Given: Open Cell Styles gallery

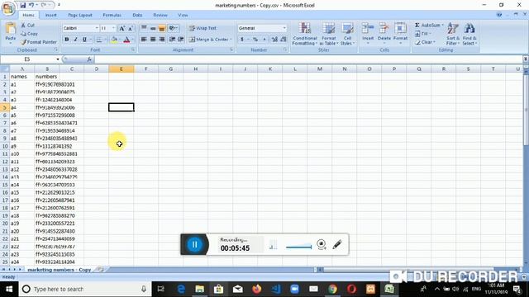Looking at the screenshot, I should point(347,34).
